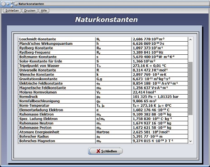Click the Normfallbeschleunigung cell
Viewport: 210px width, 167px height.
(x=57, y=101)
